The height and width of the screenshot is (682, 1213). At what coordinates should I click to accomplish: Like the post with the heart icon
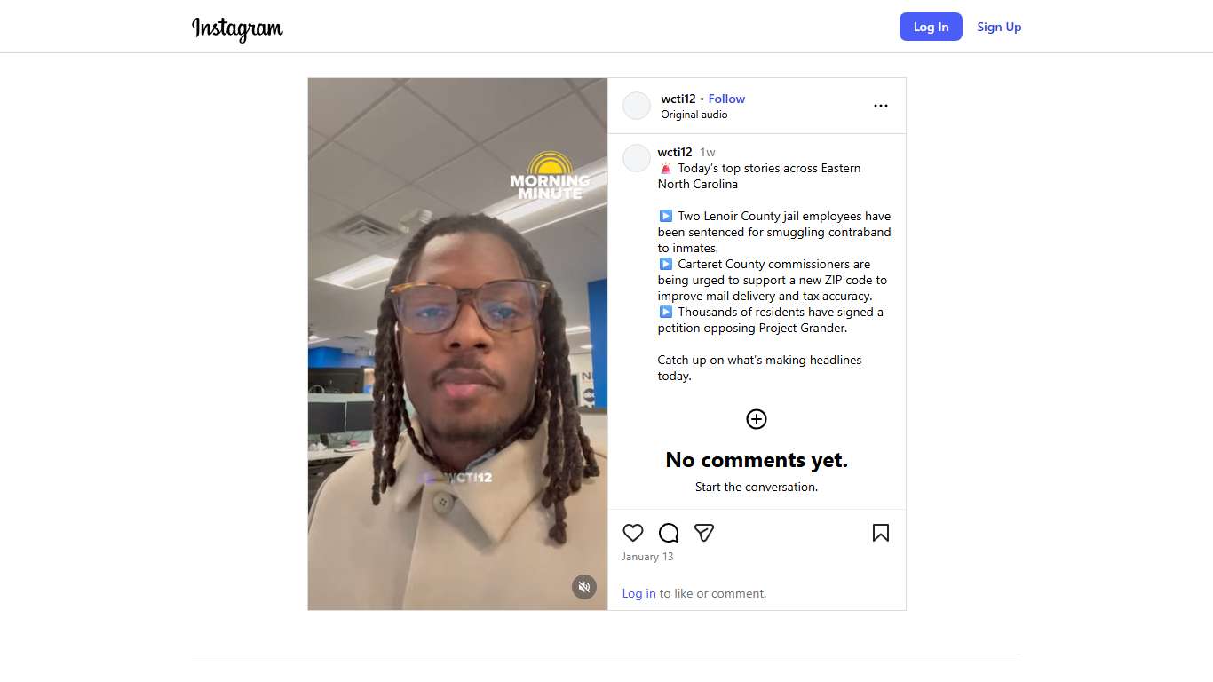633,533
